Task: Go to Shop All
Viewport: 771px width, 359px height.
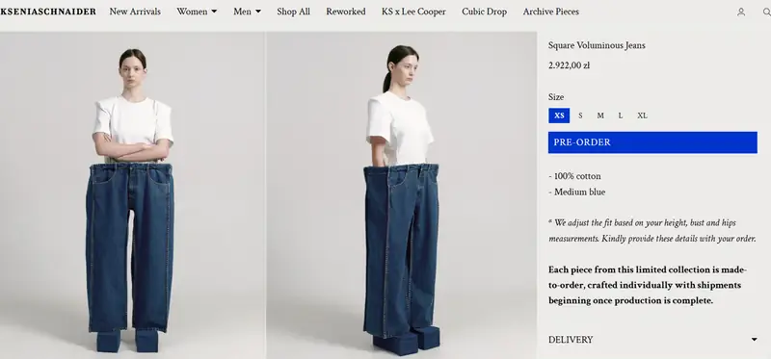Action: [293, 12]
